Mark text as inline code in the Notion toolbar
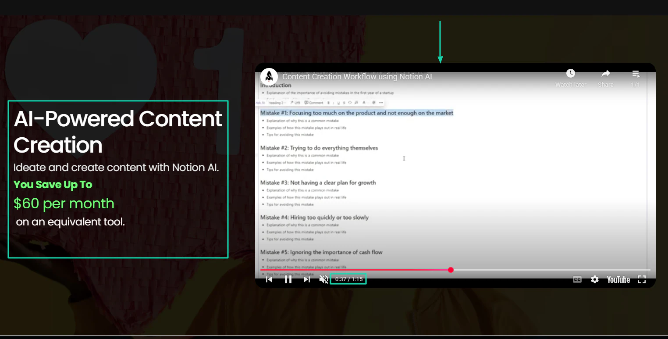This screenshot has height=339, width=668. (x=350, y=103)
